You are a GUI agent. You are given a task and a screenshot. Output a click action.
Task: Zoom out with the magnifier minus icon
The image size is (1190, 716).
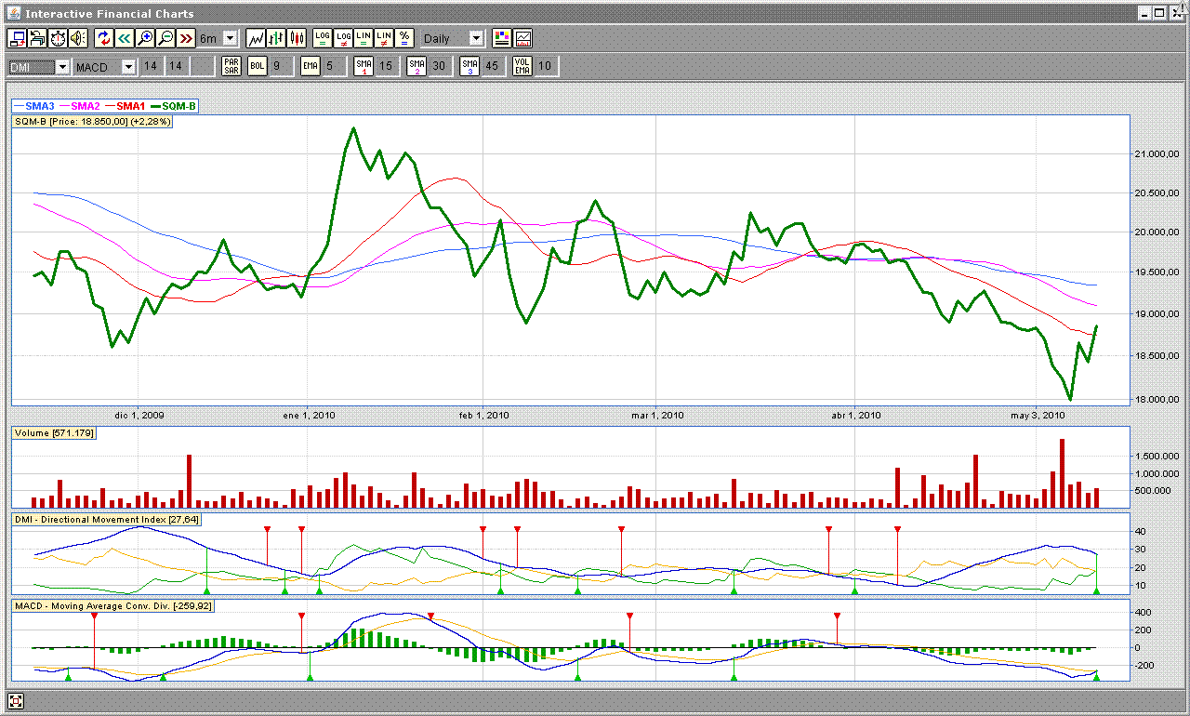coord(165,38)
